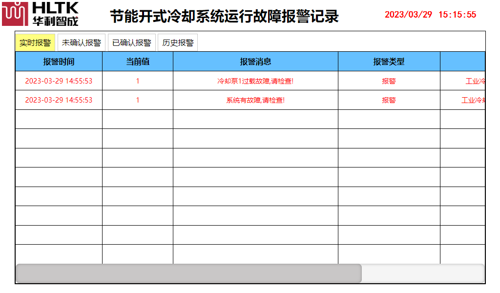Select the 已确认报警 tab
The height and width of the screenshot is (293, 500).
132,42
